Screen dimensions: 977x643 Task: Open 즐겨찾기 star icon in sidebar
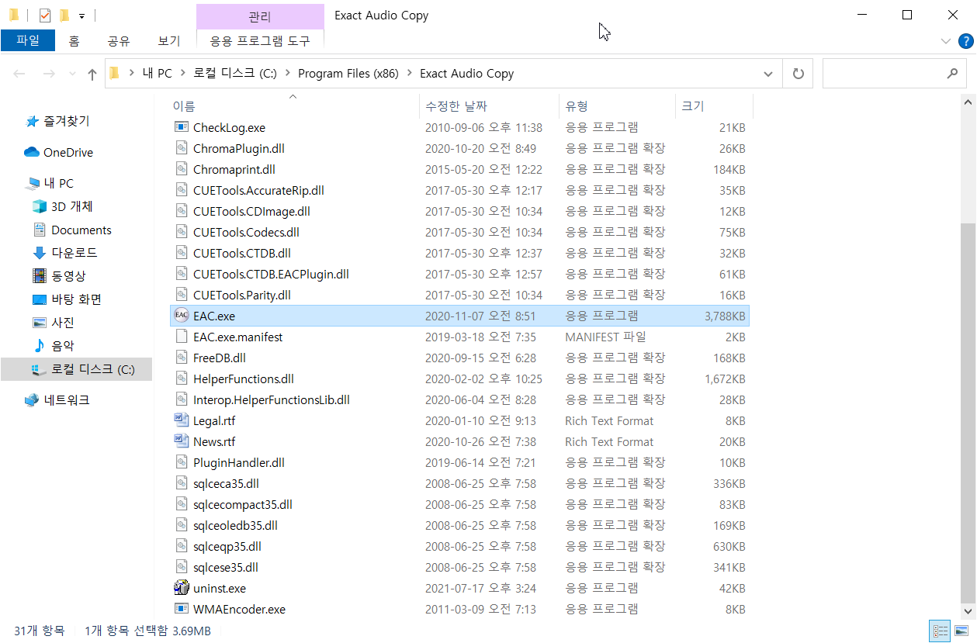click(x=32, y=121)
